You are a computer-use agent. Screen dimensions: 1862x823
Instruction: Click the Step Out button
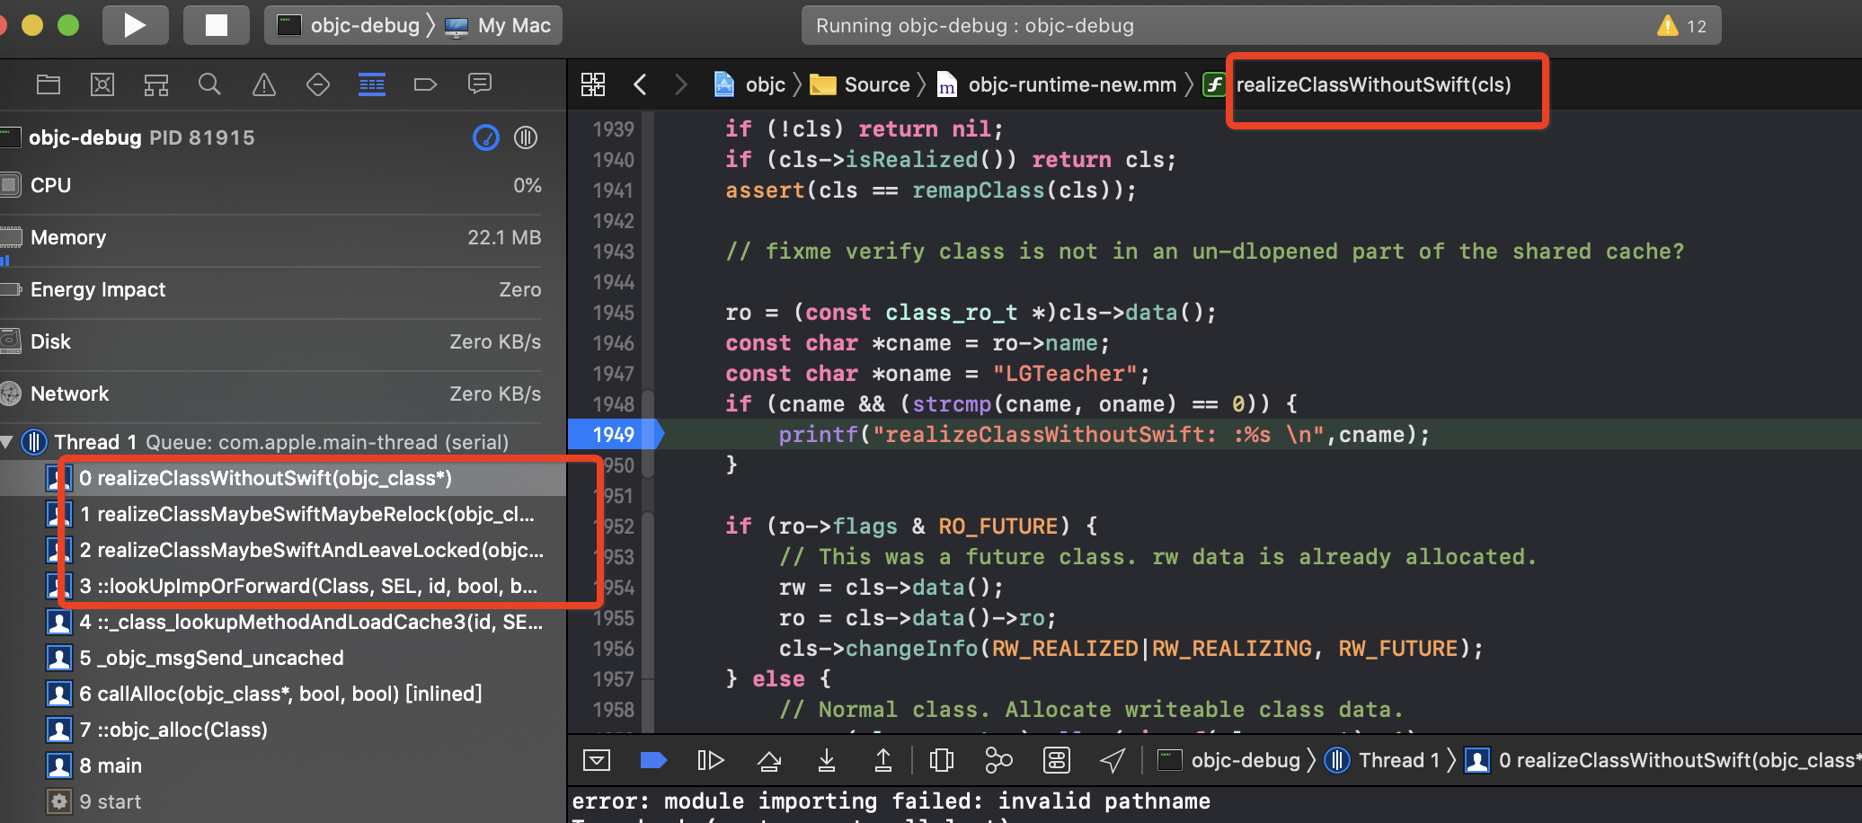pyautogui.click(x=883, y=761)
